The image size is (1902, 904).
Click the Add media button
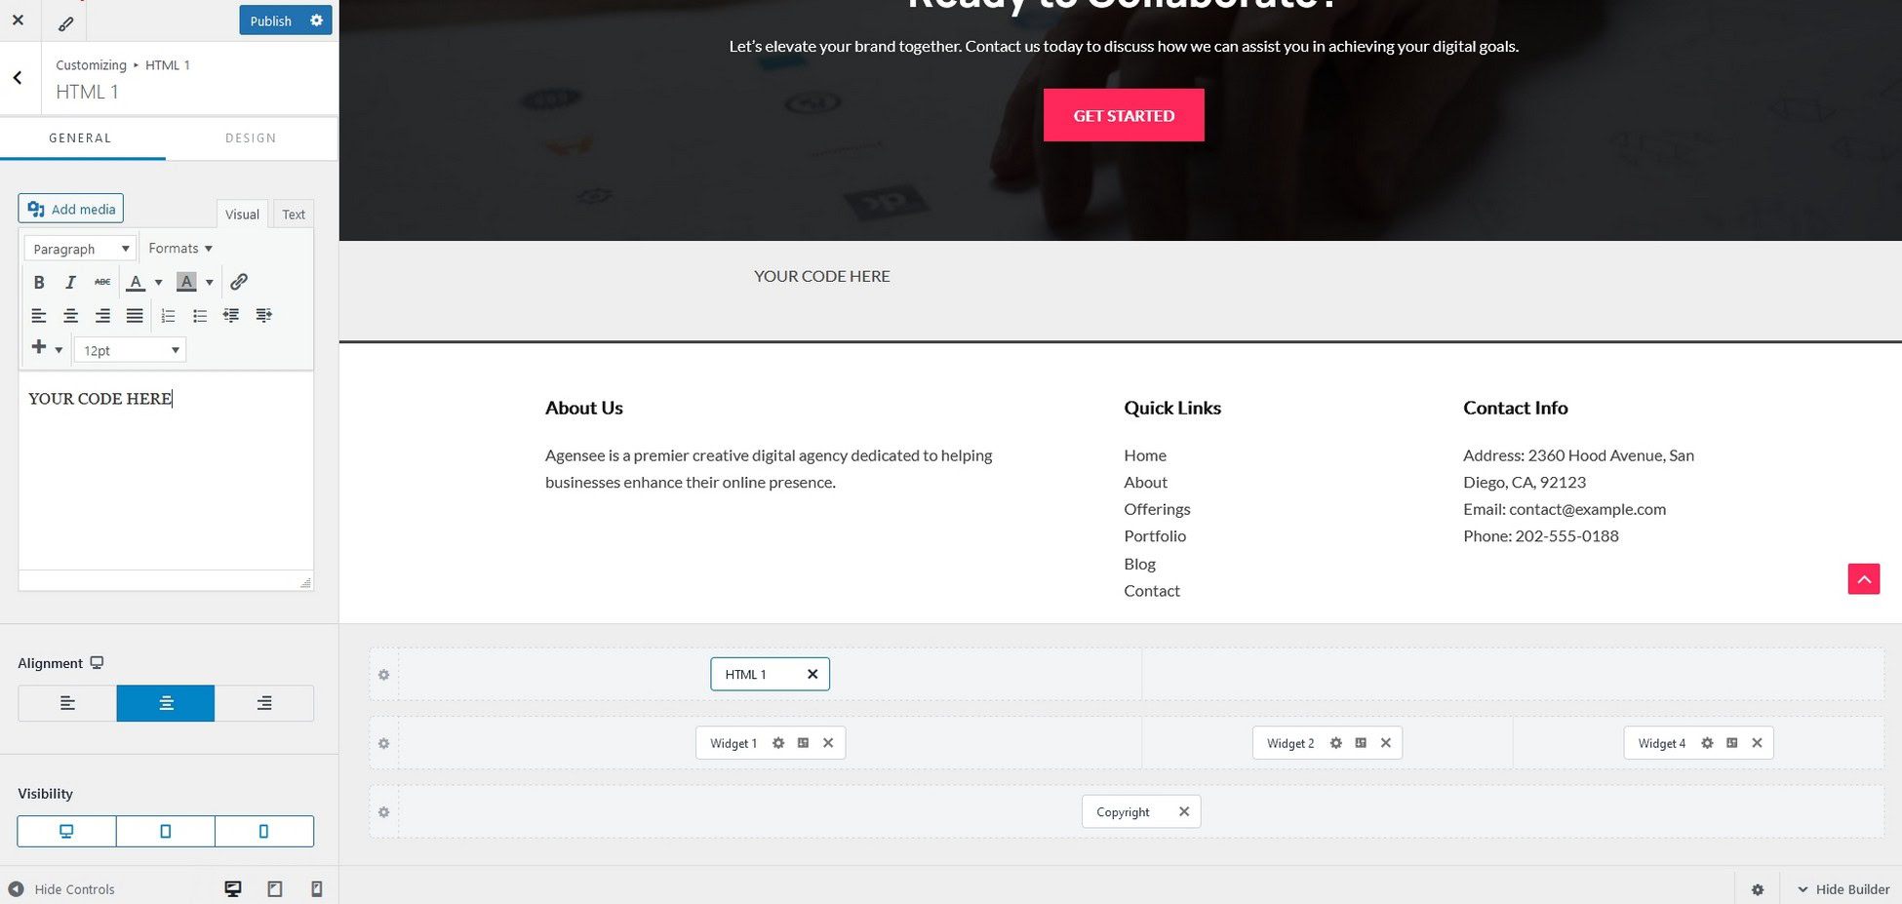point(70,209)
